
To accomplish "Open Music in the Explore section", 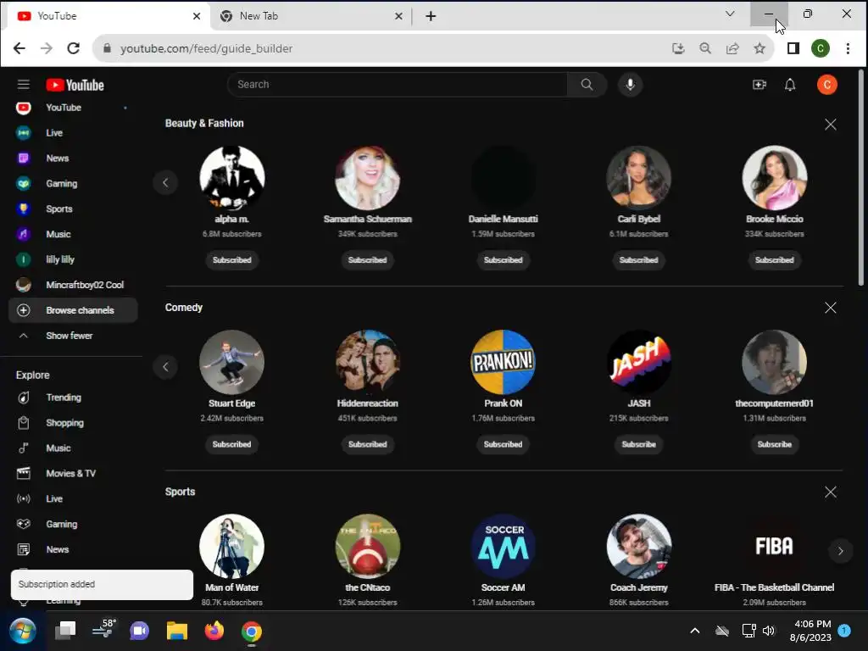I will click(x=72, y=448).
